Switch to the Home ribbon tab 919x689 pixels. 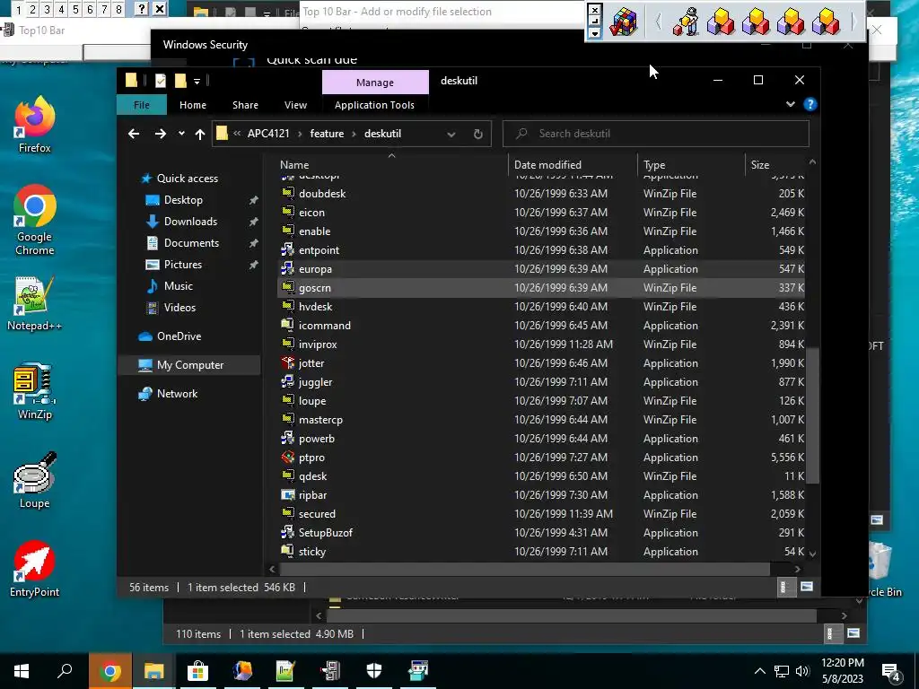pyautogui.click(x=193, y=105)
